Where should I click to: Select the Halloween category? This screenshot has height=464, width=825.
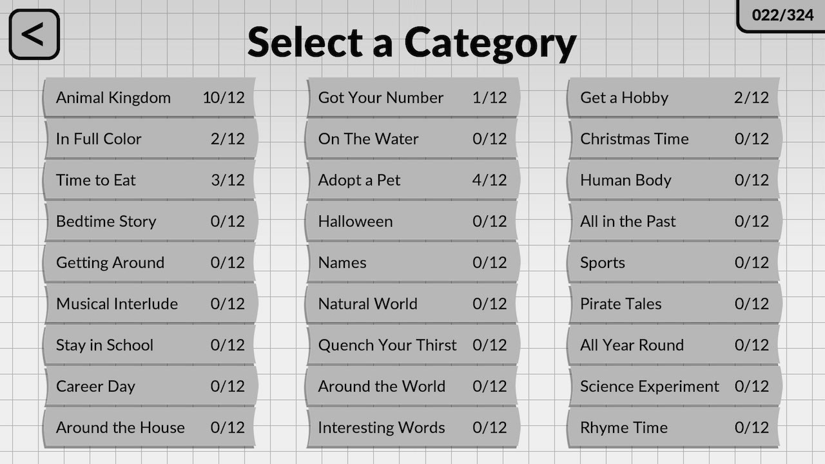(x=412, y=222)
